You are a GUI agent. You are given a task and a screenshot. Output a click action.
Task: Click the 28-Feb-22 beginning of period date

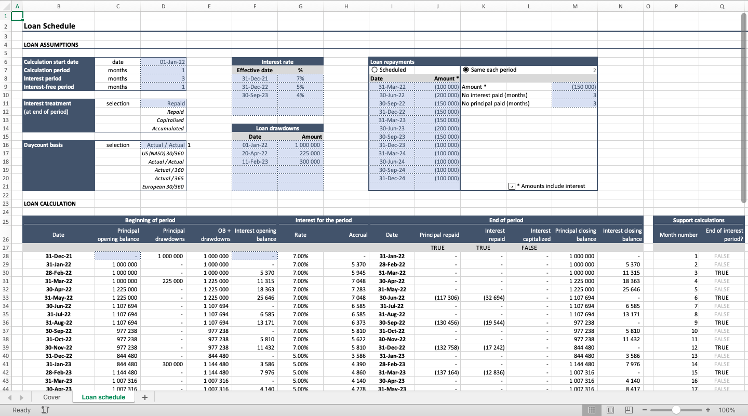[x=59, y=273]
